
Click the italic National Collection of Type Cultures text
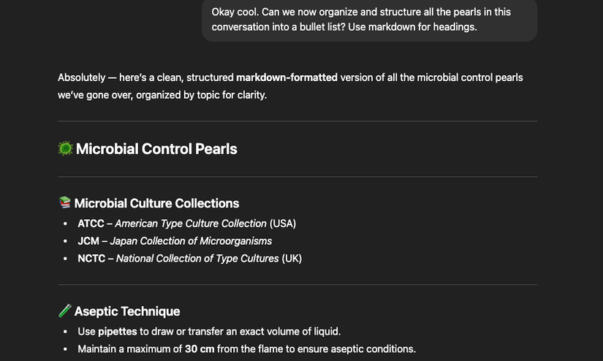coord(197,258)
